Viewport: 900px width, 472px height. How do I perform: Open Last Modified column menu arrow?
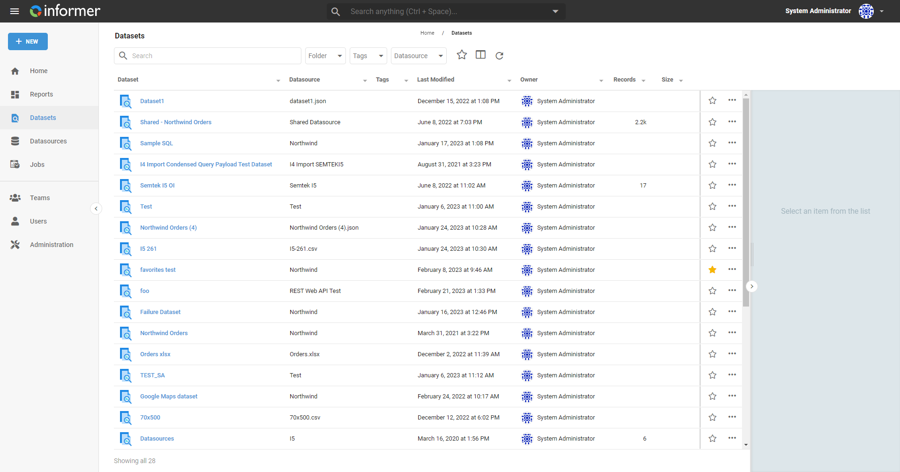(x=510, y=81)
